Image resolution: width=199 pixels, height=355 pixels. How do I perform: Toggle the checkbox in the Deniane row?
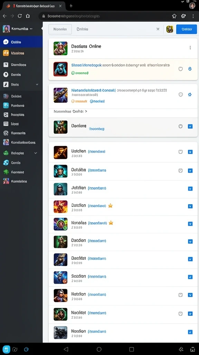point(190,126)
